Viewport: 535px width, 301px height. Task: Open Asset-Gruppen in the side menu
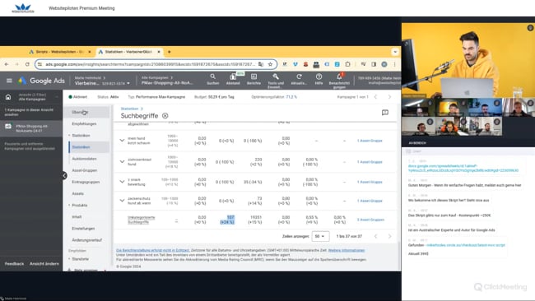(84, 170)
